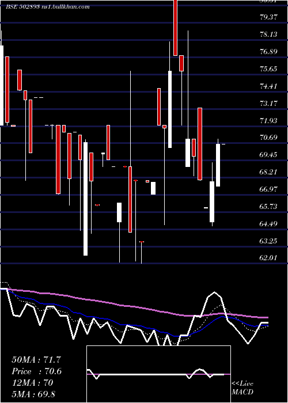The image size is (288, 403).
Task: Select the 5MA : 69.8 legend entry
Action: (x=33, y=394)
